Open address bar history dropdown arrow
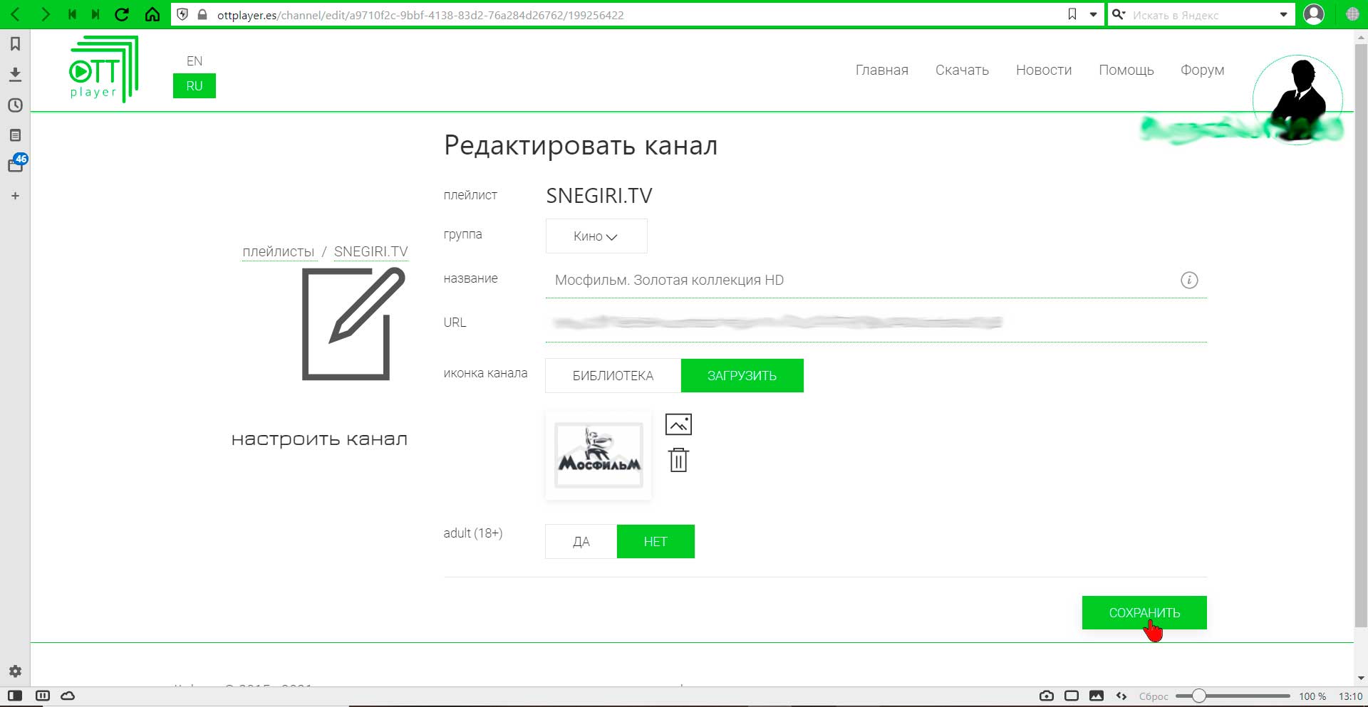 1093,14
